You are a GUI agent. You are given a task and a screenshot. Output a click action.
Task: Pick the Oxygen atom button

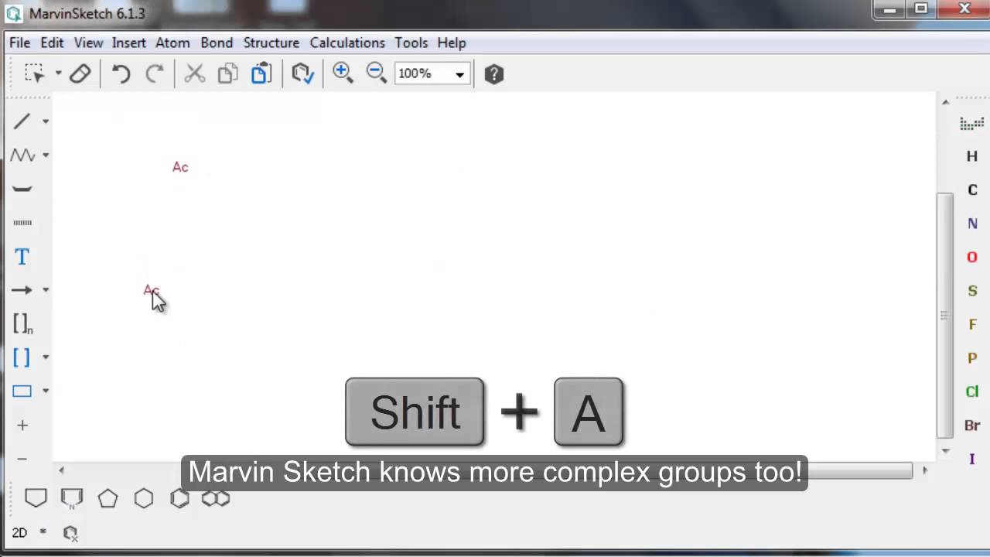(972, 257)
